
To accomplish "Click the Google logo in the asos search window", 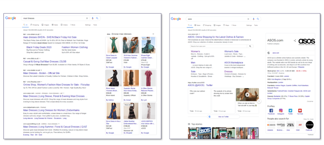I will click(176, 19).
